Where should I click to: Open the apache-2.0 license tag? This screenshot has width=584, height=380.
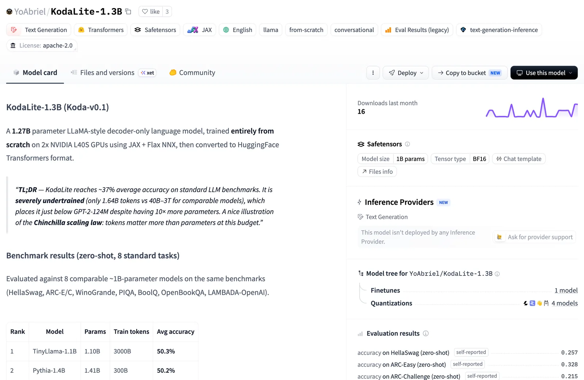[42, 46]
